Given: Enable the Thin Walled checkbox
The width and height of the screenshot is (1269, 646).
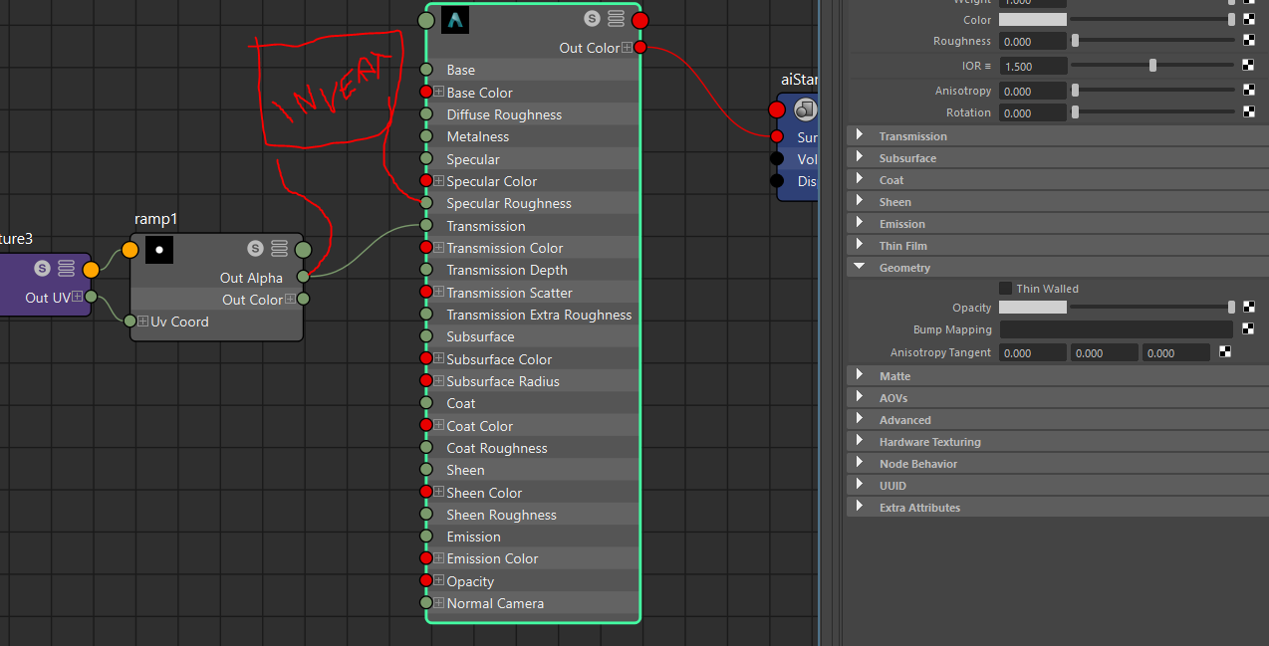Looking at the screenshot, I should 1006,288.
